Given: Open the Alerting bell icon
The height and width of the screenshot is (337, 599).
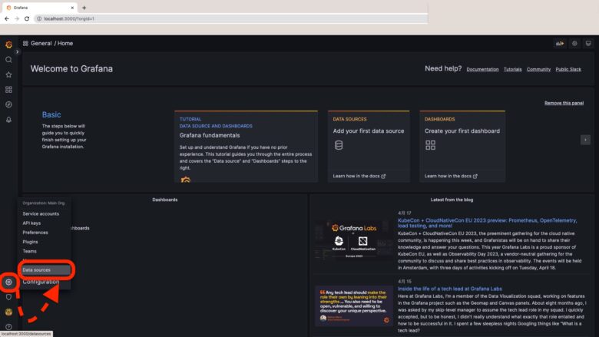Looking at the screenshot, I should [x=8, y=120].
